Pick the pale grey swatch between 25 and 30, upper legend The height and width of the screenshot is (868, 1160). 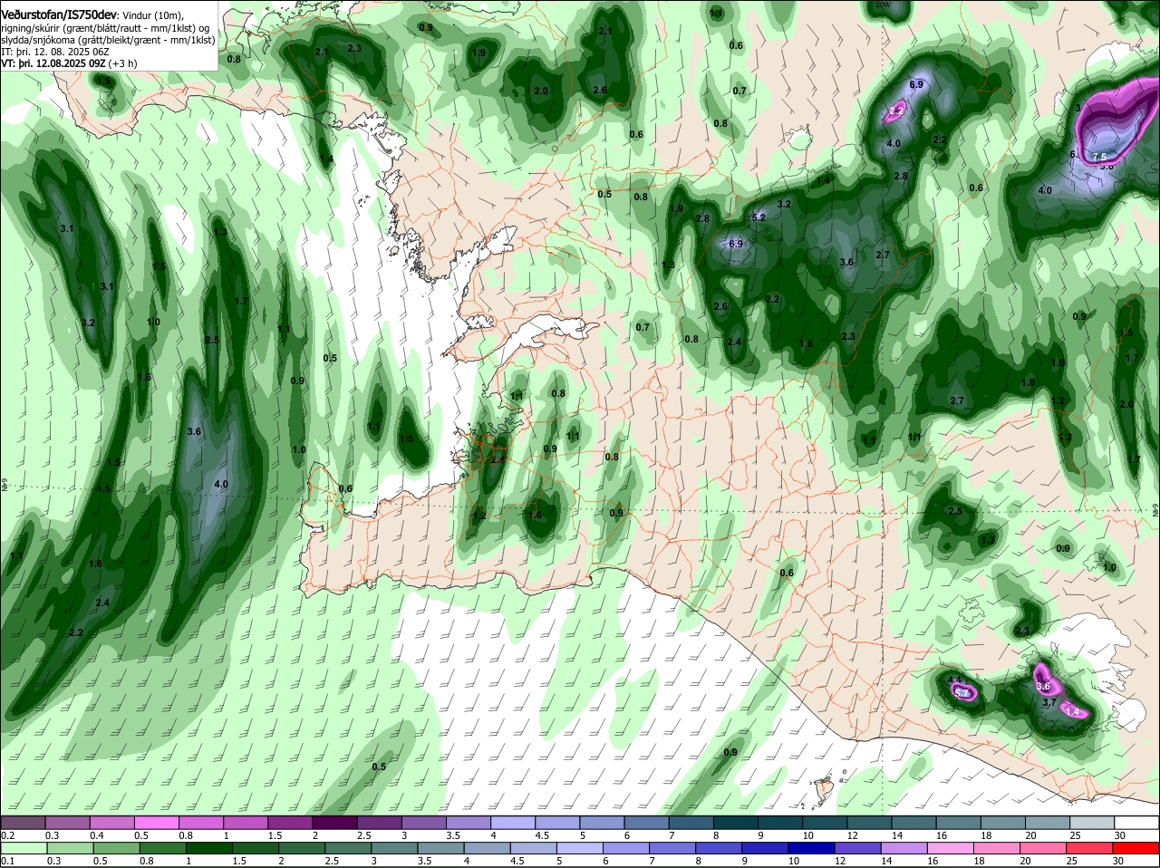(x=1092, y=822)
